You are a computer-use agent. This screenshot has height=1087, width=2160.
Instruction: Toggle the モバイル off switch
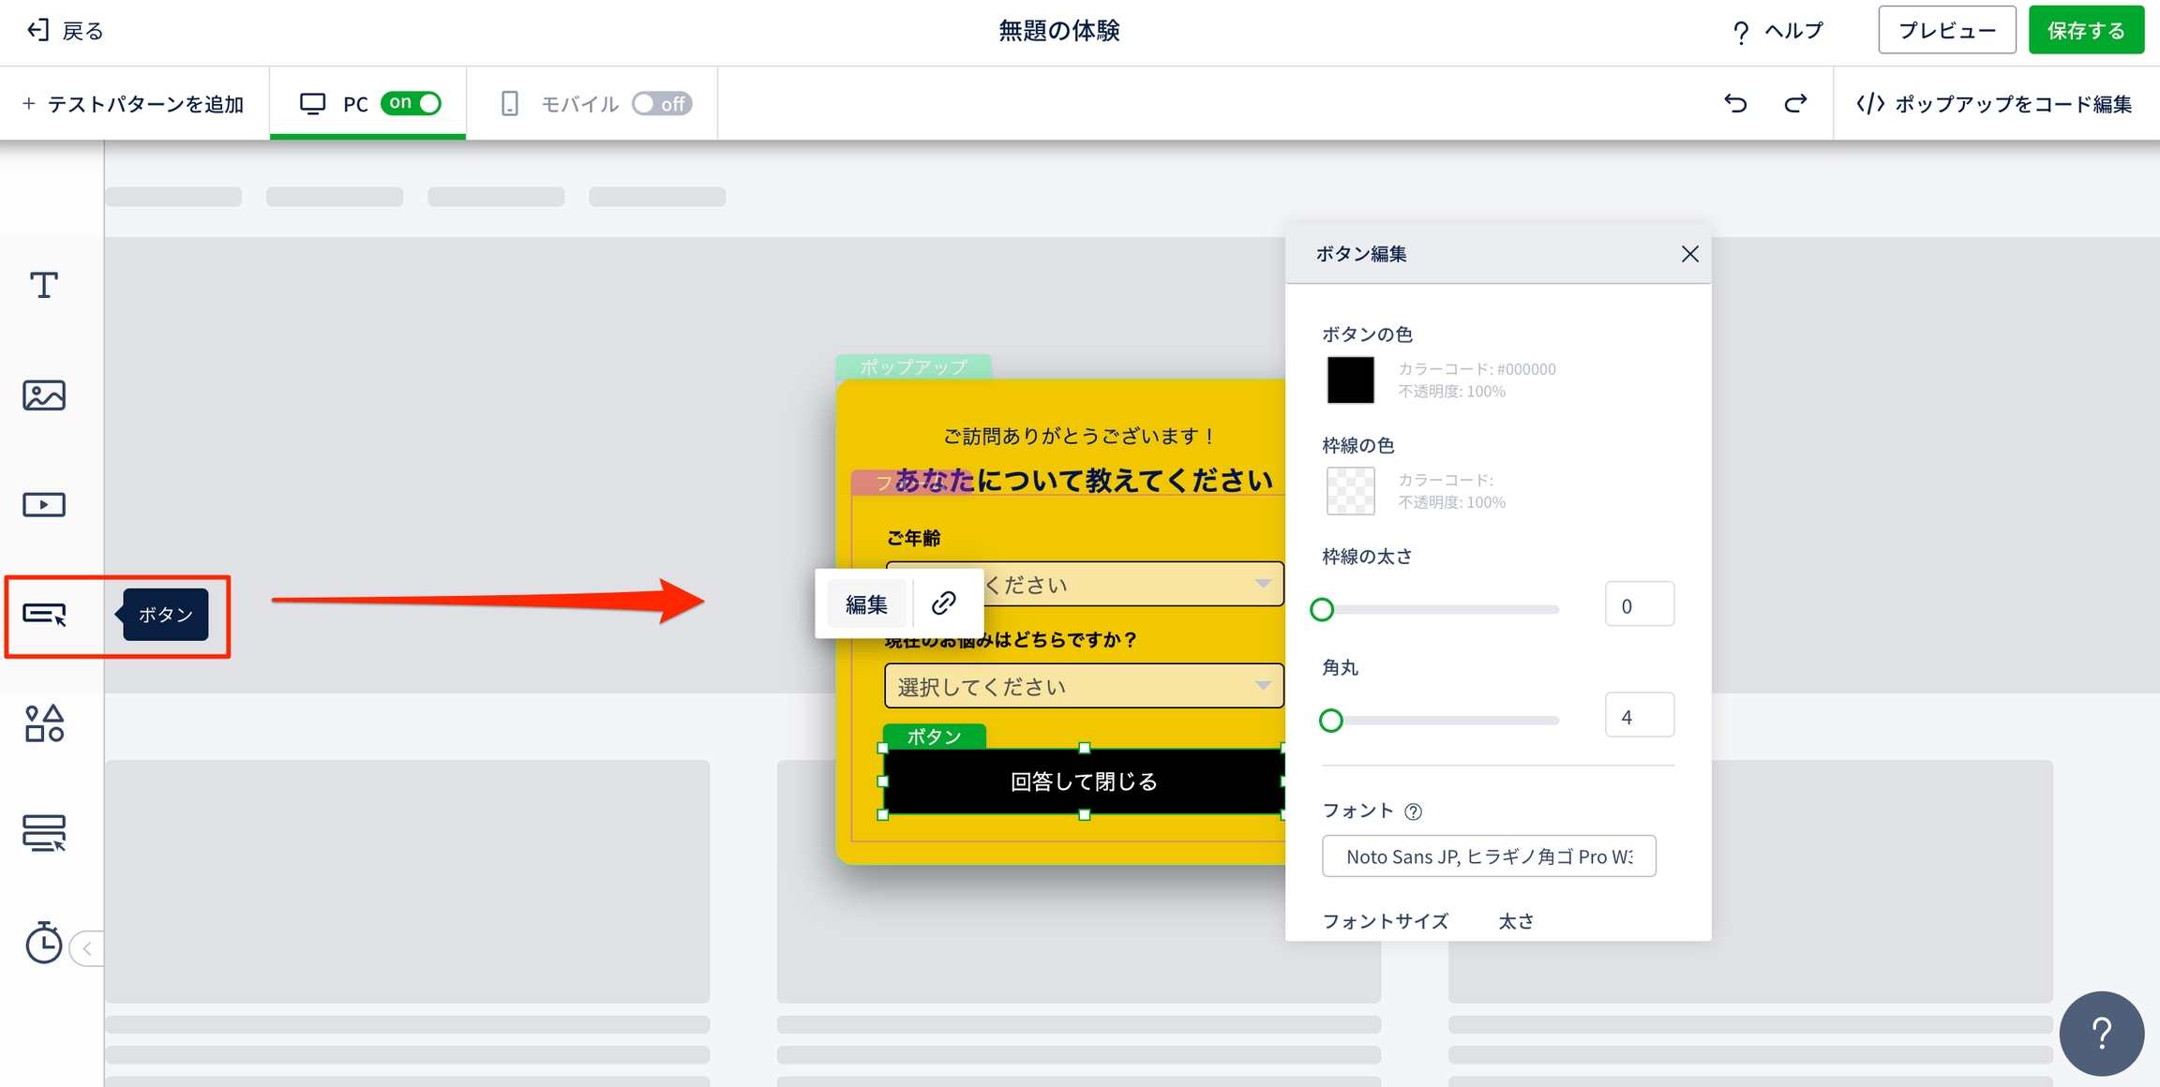coord(662,104)
